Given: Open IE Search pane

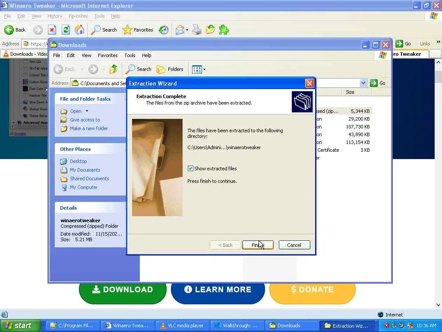Looking at the screenshot, I should [x=104, y=30].
